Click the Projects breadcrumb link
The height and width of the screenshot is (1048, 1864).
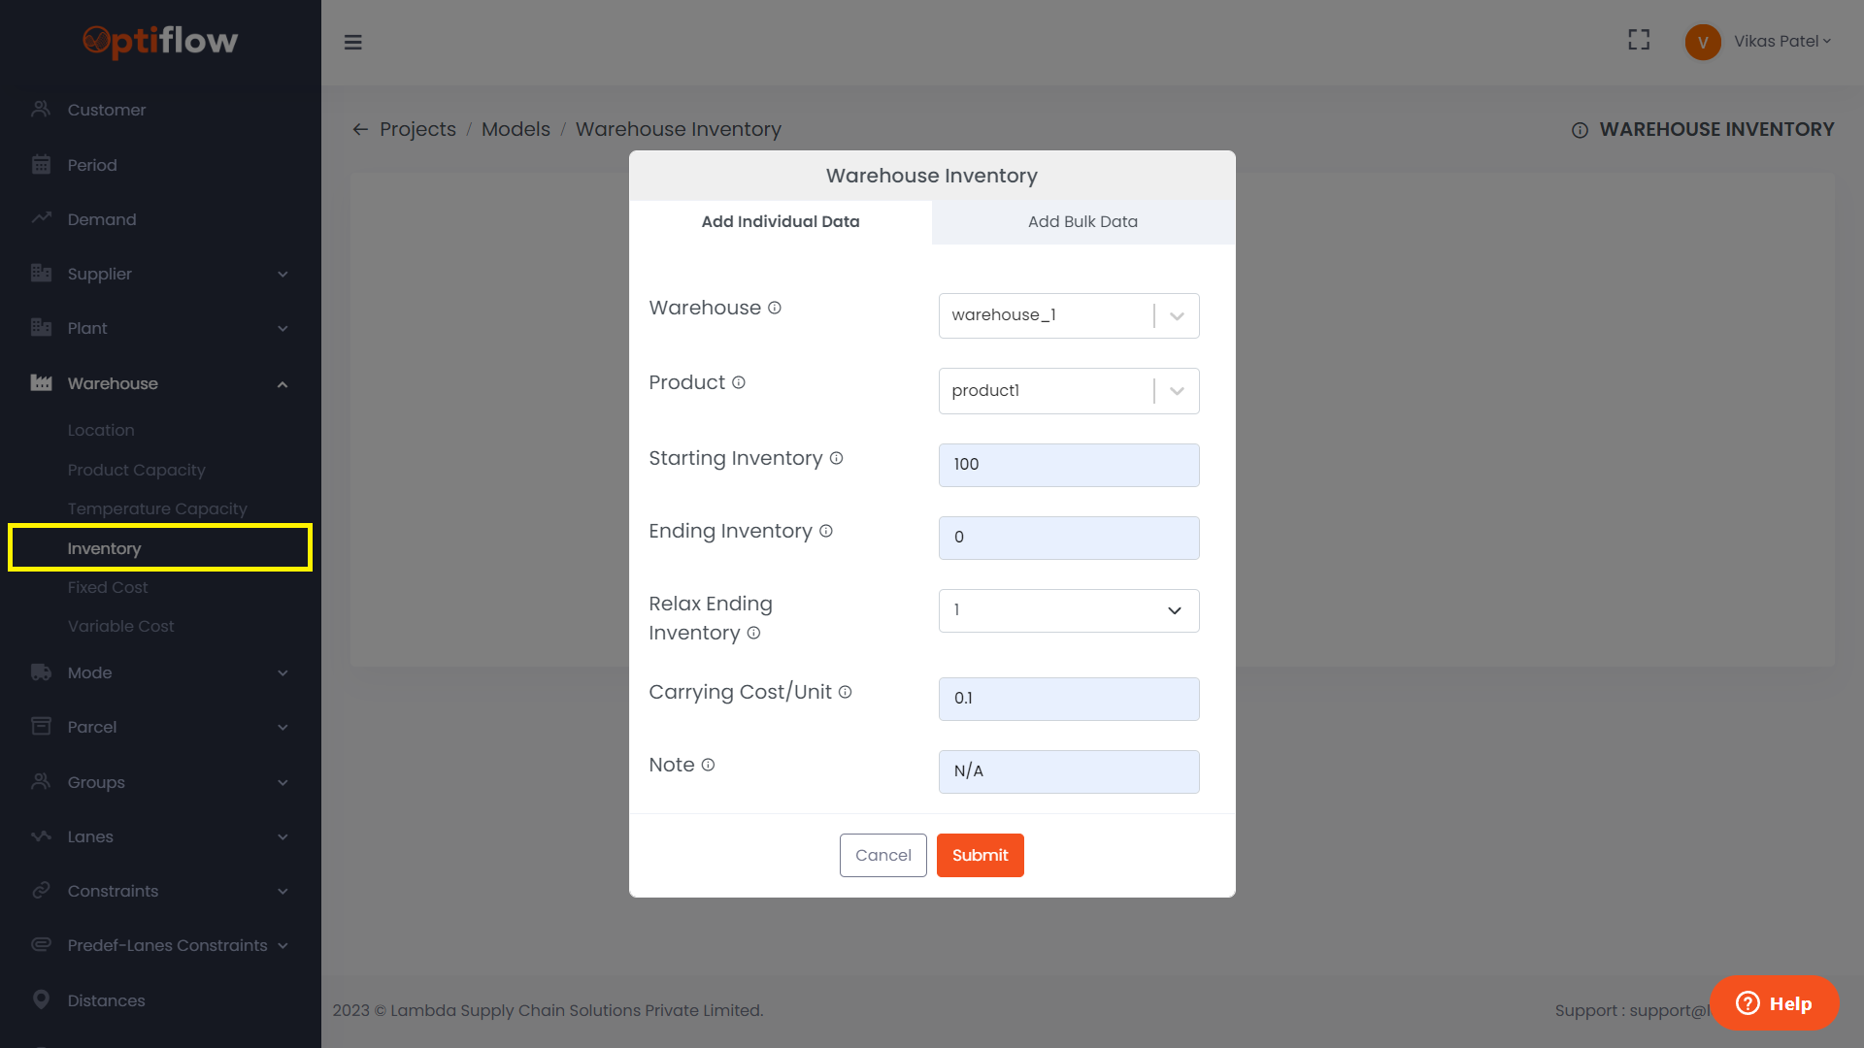(x=417, y=128)
